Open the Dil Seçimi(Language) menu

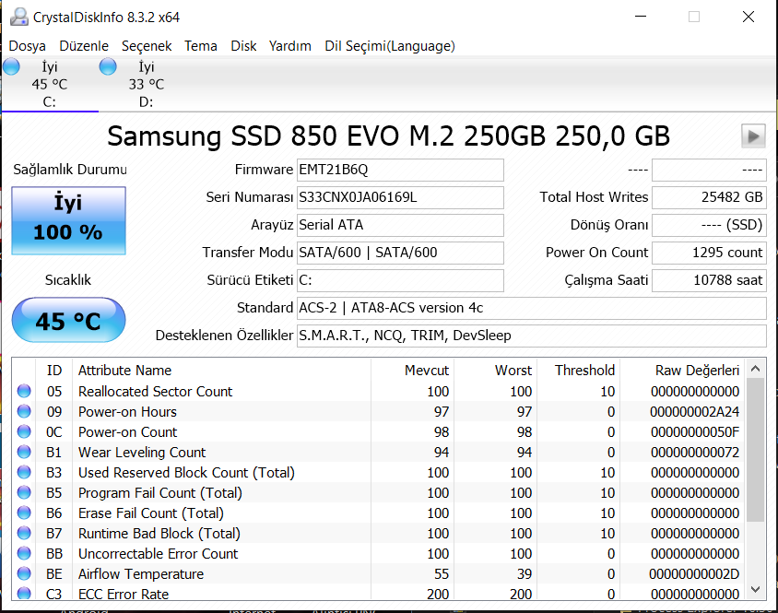pos(390,46)
